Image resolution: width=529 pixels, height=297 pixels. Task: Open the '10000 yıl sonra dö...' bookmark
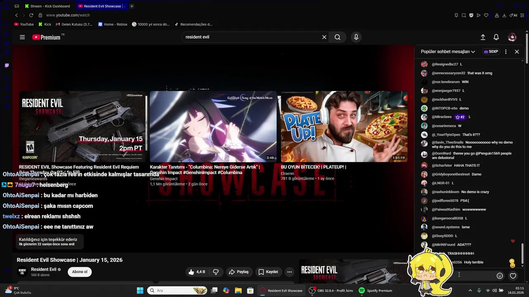tap(151, 24)
